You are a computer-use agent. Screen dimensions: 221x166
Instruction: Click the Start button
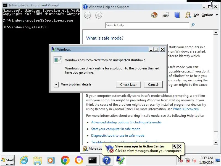(8, 160)
